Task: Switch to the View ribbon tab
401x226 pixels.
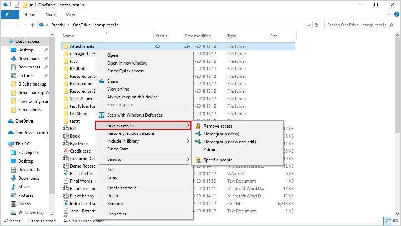Action: 70,15
